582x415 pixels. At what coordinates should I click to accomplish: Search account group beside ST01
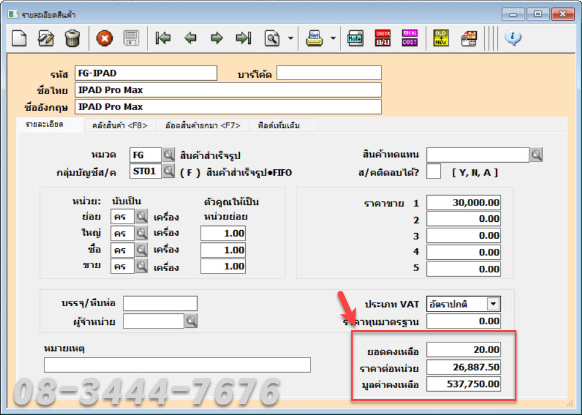[x=168, y=172]
